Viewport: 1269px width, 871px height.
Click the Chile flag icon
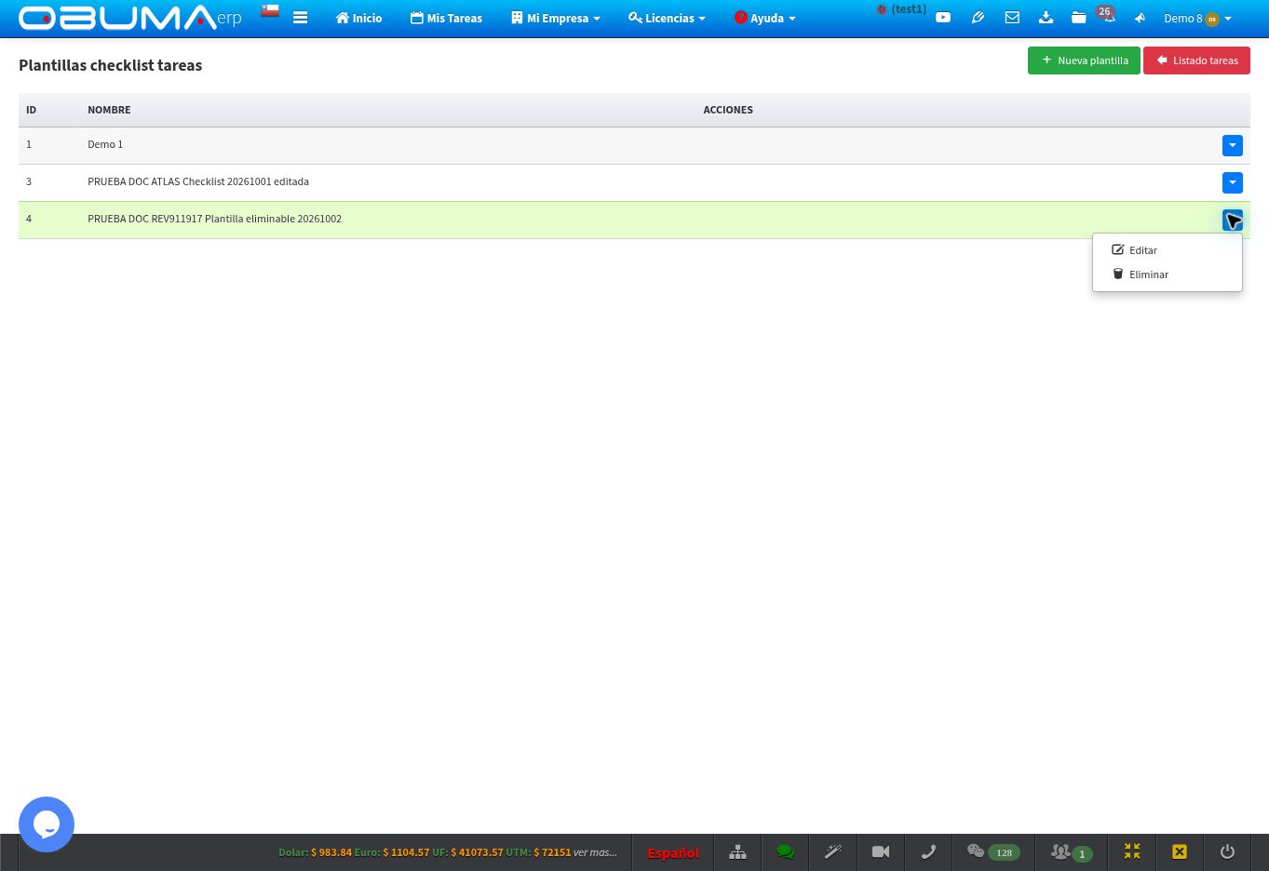point(270,11)
